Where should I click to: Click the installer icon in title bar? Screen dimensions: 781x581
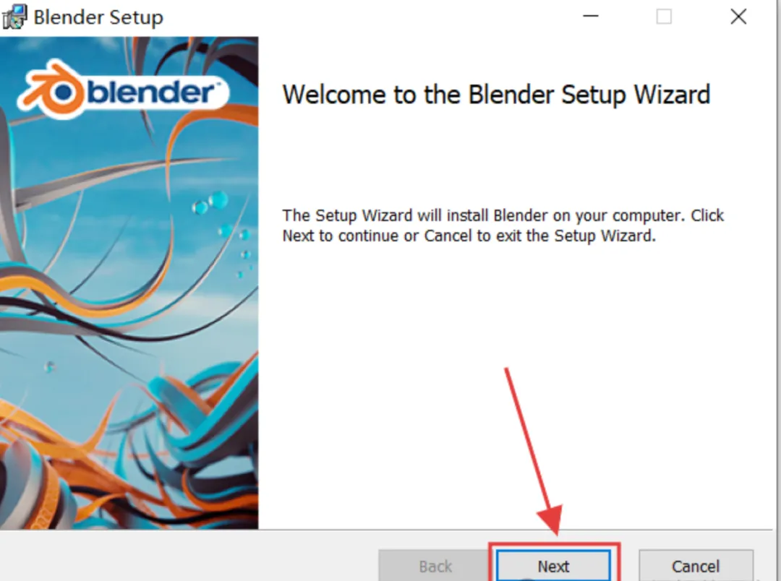coord(14,17)
